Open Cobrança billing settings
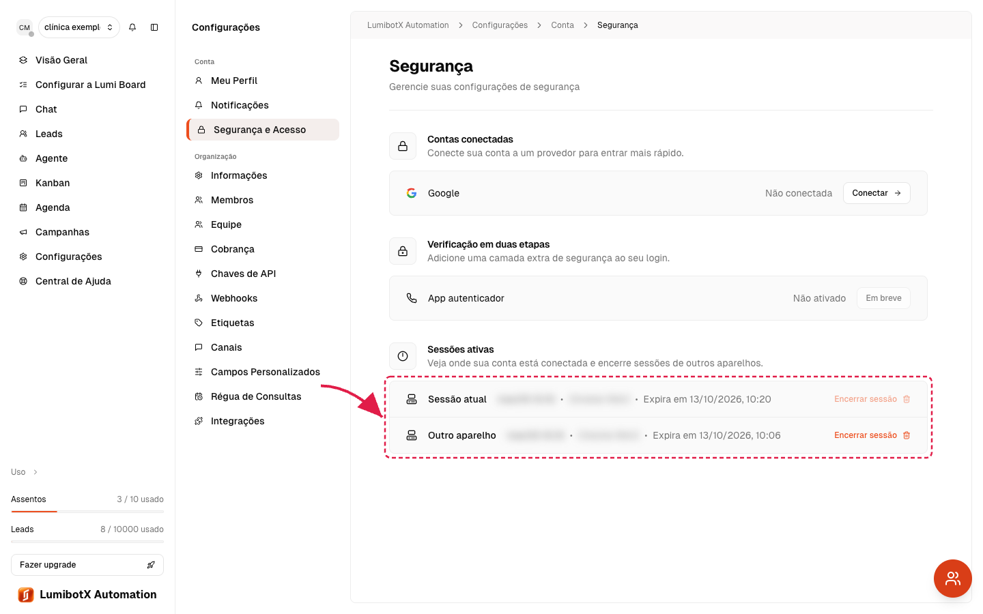The height and width of the screenshot is (614, 983). tap(263, 249)
